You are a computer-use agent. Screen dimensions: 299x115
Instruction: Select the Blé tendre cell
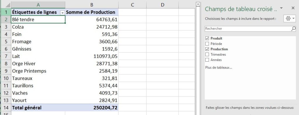pyautogui.click(x=38, y=20)
